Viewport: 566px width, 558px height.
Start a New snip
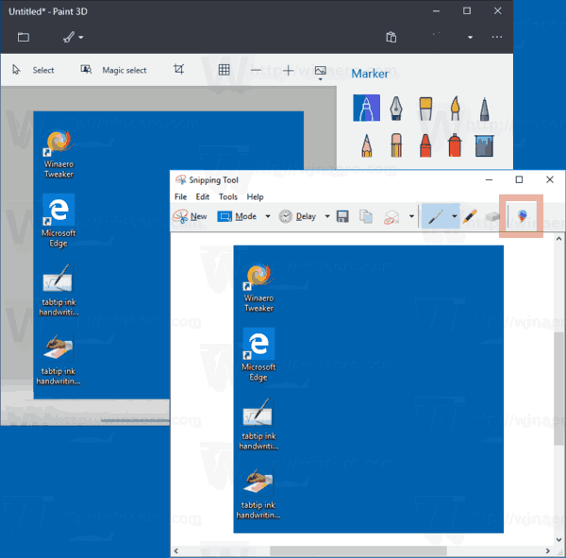[190, 216]
